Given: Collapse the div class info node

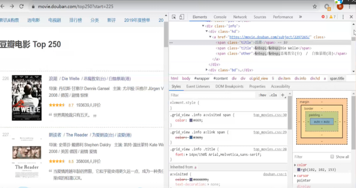Looking at the screenshot, I should [x=203, y=26].
